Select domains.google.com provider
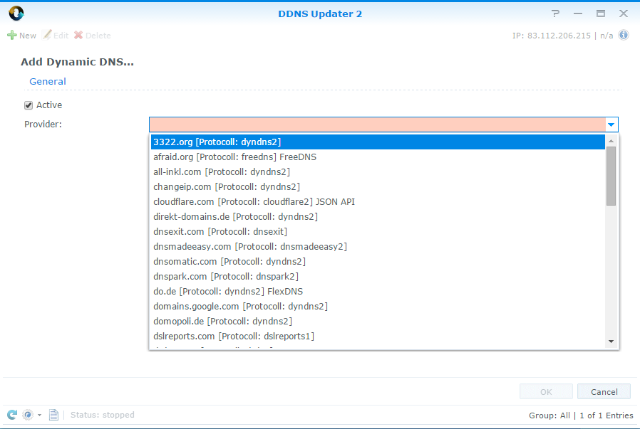This screenshot has width=640, height=429. click(x=378, y=307)
